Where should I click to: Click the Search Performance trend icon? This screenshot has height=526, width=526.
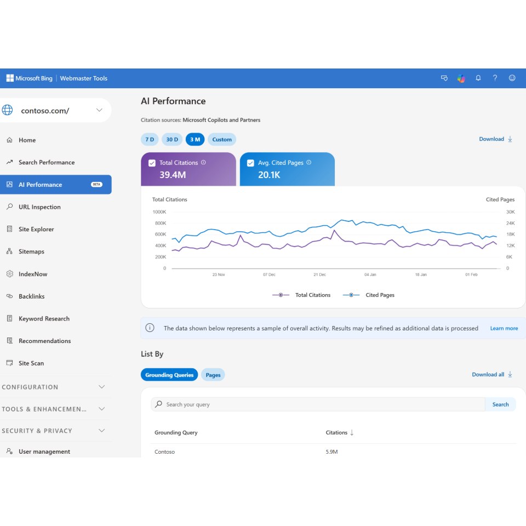10,162
